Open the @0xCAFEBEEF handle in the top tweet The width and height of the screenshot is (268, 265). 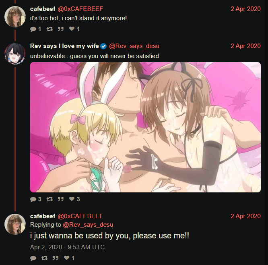[80, 9]
